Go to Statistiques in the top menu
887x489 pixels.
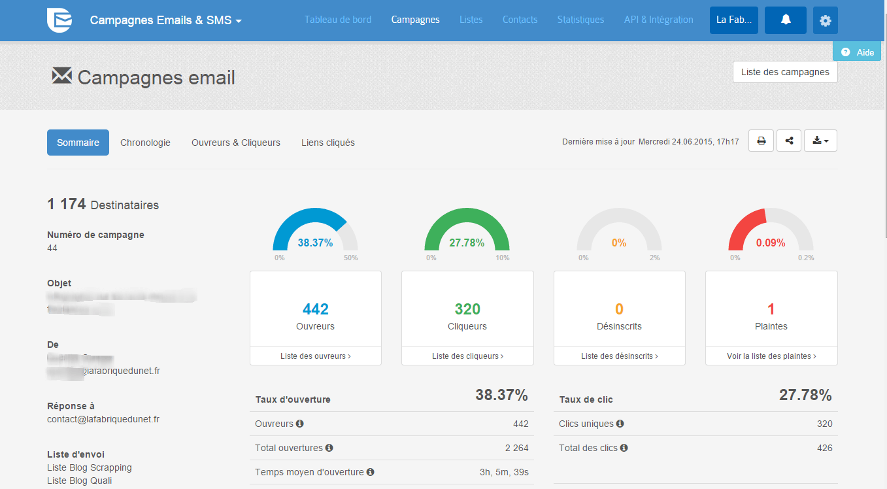pos(580,20)
